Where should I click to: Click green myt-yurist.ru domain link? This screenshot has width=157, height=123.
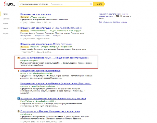[25, 60]
